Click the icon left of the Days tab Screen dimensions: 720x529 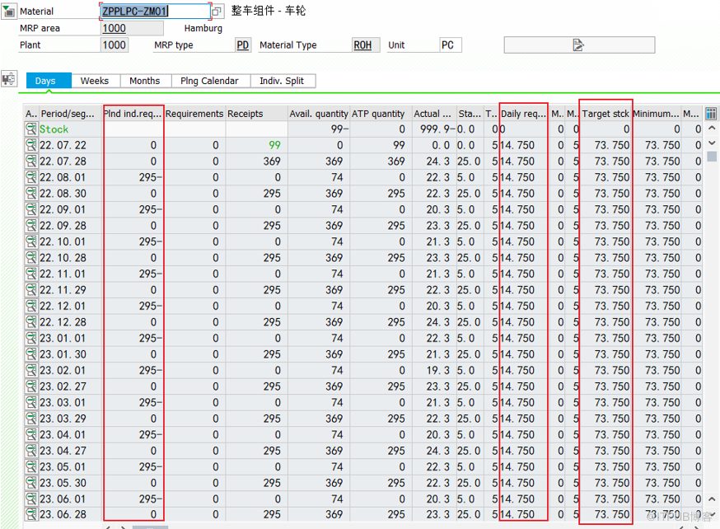(9, 79)
